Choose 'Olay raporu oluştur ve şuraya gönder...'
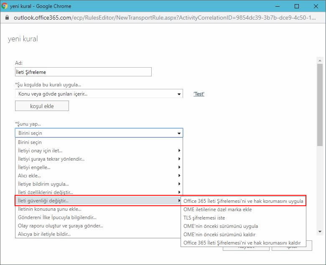The height and width of the screenshot is (265, 326). pos(98,226)
